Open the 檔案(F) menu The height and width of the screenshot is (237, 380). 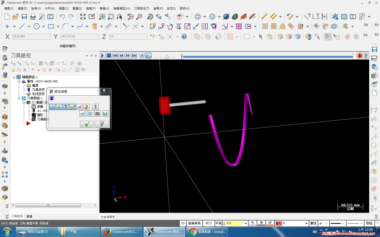(x=9, y=8)
